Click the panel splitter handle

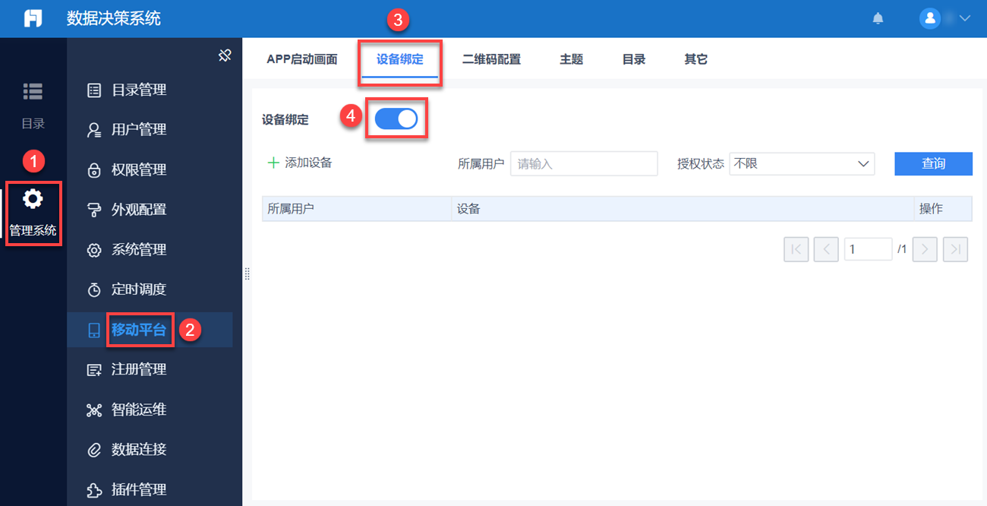click(x=247, y=274)
